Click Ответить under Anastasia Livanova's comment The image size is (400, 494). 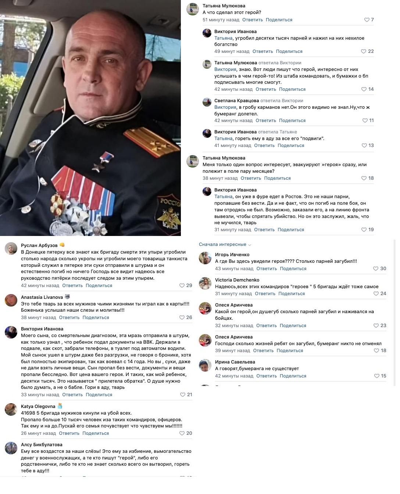pyautogui.click(x=69, y=318)
